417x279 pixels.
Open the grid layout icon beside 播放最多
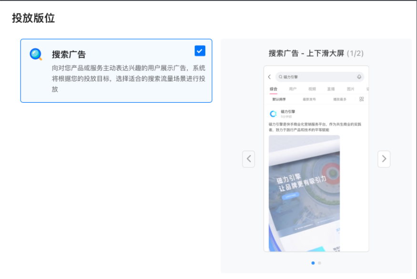[x=361, y=99]
